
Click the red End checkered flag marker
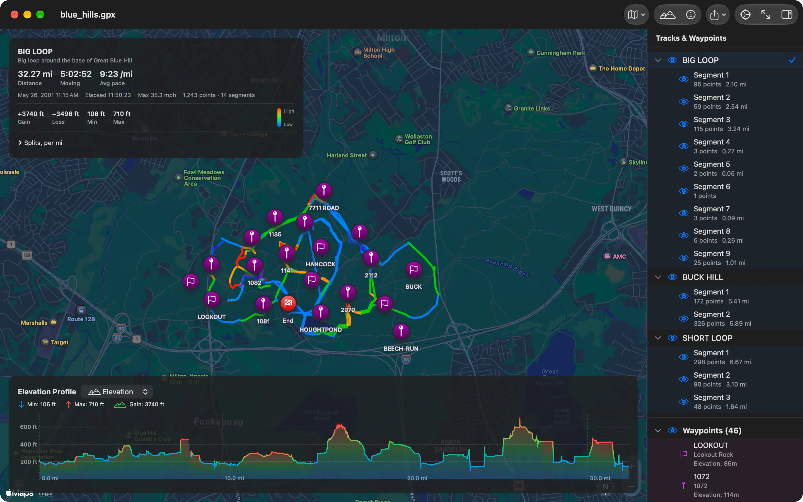click(x=288, y=303)
